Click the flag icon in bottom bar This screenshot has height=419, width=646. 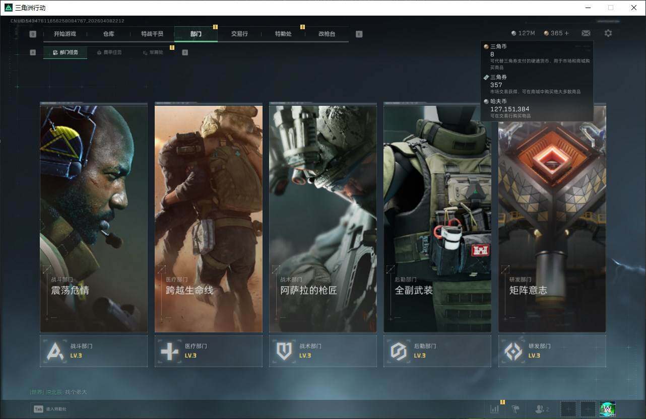(x=515, y=409)
